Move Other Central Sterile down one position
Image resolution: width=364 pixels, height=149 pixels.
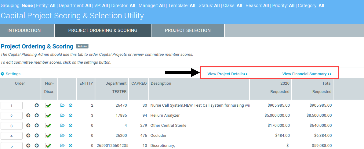coord(37,126)
